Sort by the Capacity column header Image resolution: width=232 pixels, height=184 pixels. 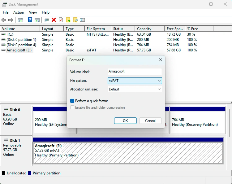(150, 28)
